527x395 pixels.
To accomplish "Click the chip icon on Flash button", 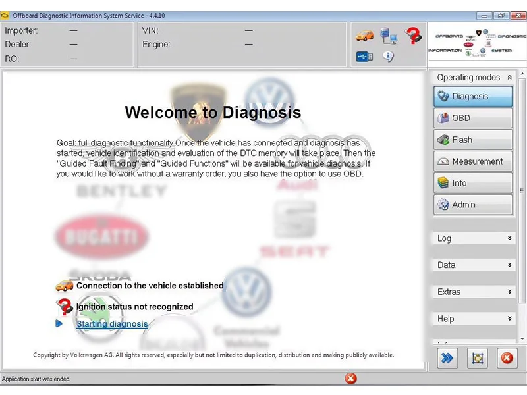I will pos(443,140).
